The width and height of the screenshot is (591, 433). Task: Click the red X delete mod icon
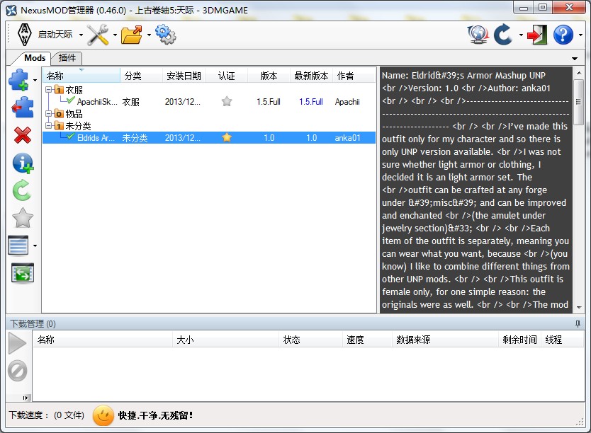pyautogui.click(x=22, y=135)
